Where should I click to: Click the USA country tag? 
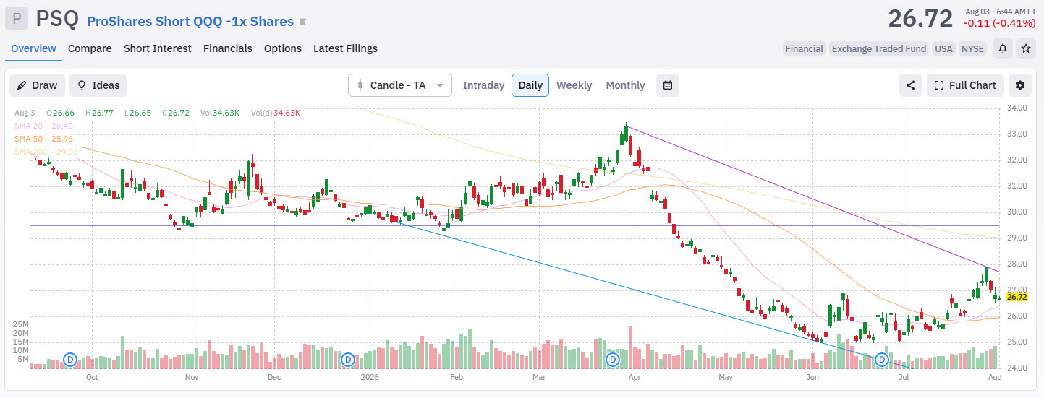coord(943,48)
